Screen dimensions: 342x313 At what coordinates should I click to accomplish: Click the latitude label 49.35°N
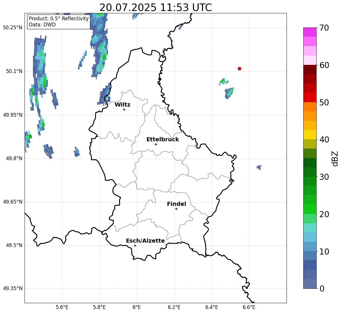(13, 288)
